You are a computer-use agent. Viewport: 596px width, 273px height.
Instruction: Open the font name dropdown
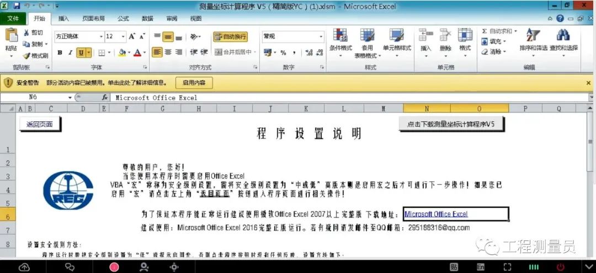point(101,36)
